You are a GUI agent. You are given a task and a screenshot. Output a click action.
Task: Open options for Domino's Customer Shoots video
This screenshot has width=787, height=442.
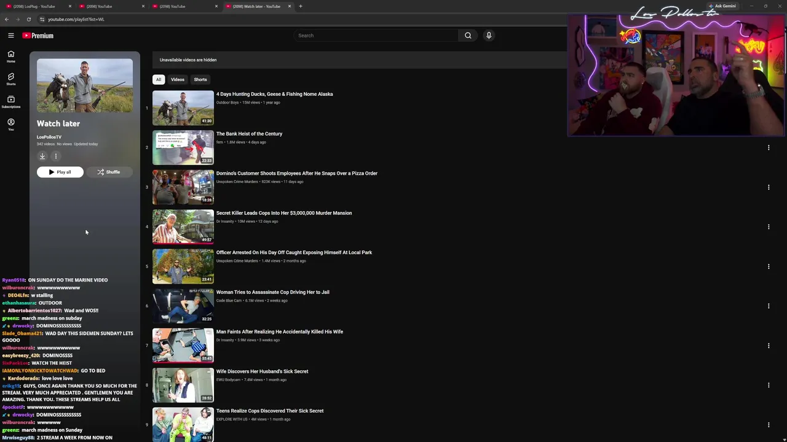[769, 187]
